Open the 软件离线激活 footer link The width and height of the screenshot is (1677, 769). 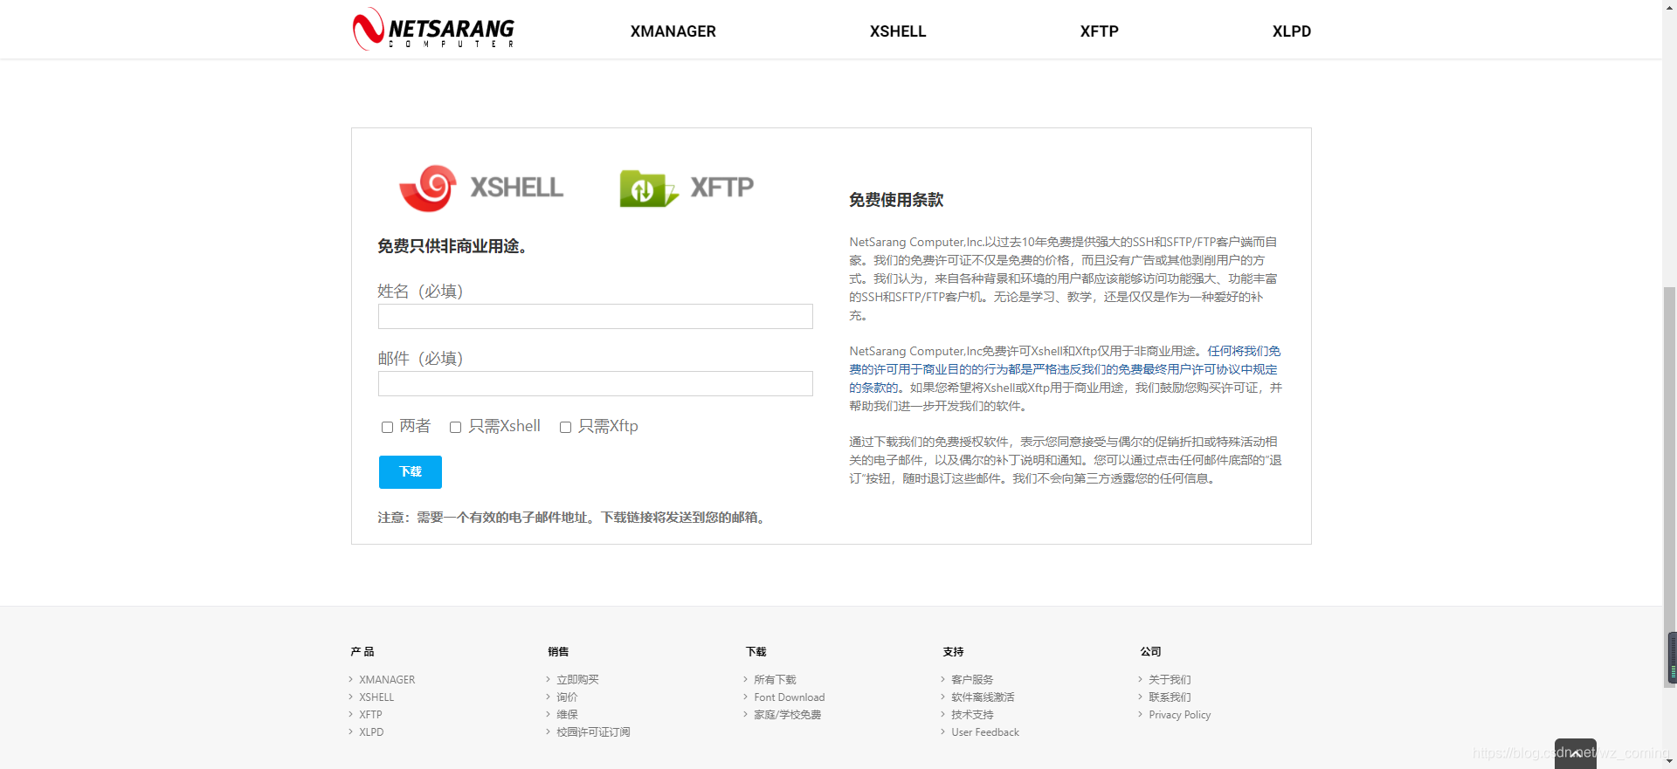tap(983, 697)
